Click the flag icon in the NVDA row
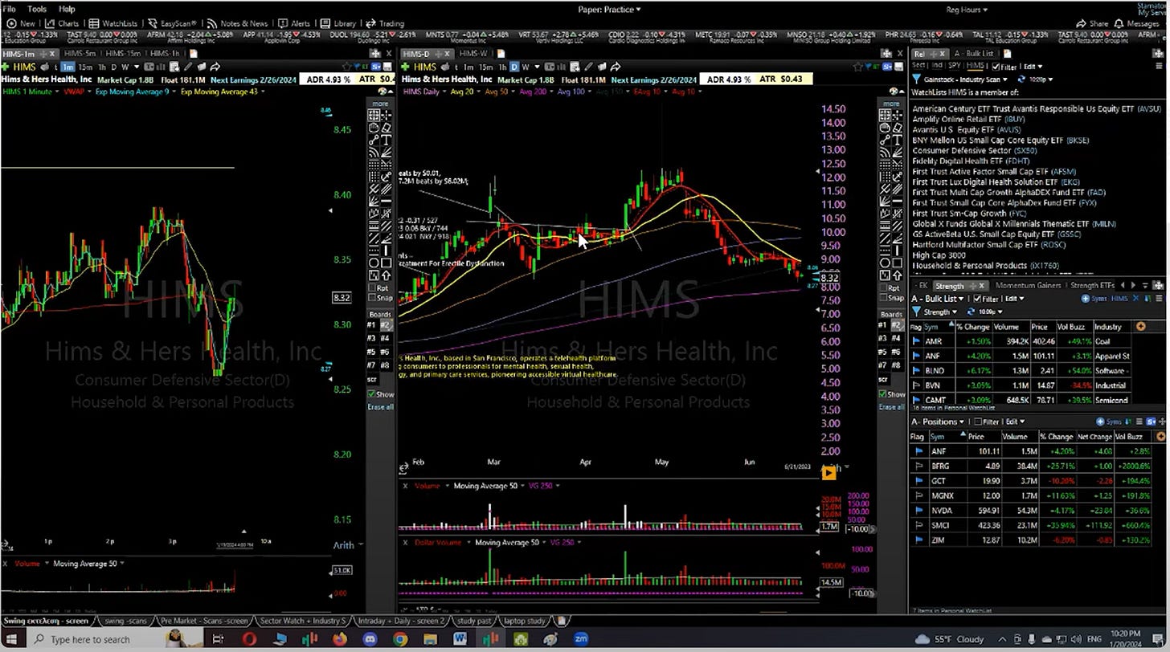 pos(918,510)
